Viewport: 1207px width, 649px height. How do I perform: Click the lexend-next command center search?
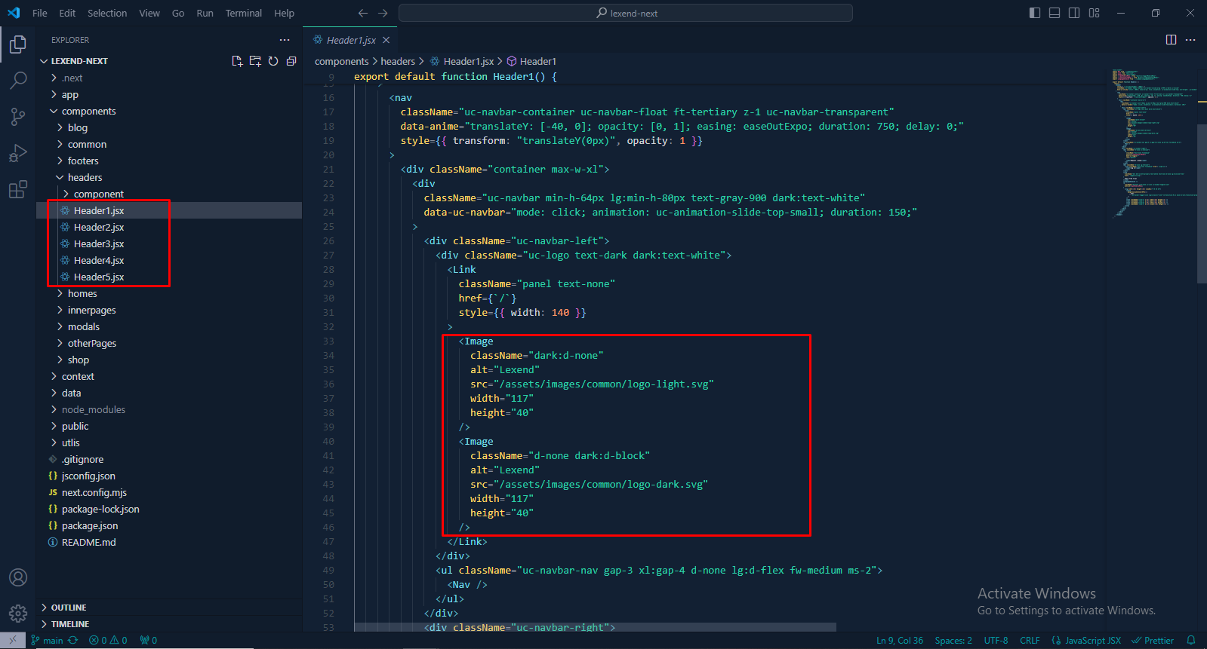(x=626, y=13)
